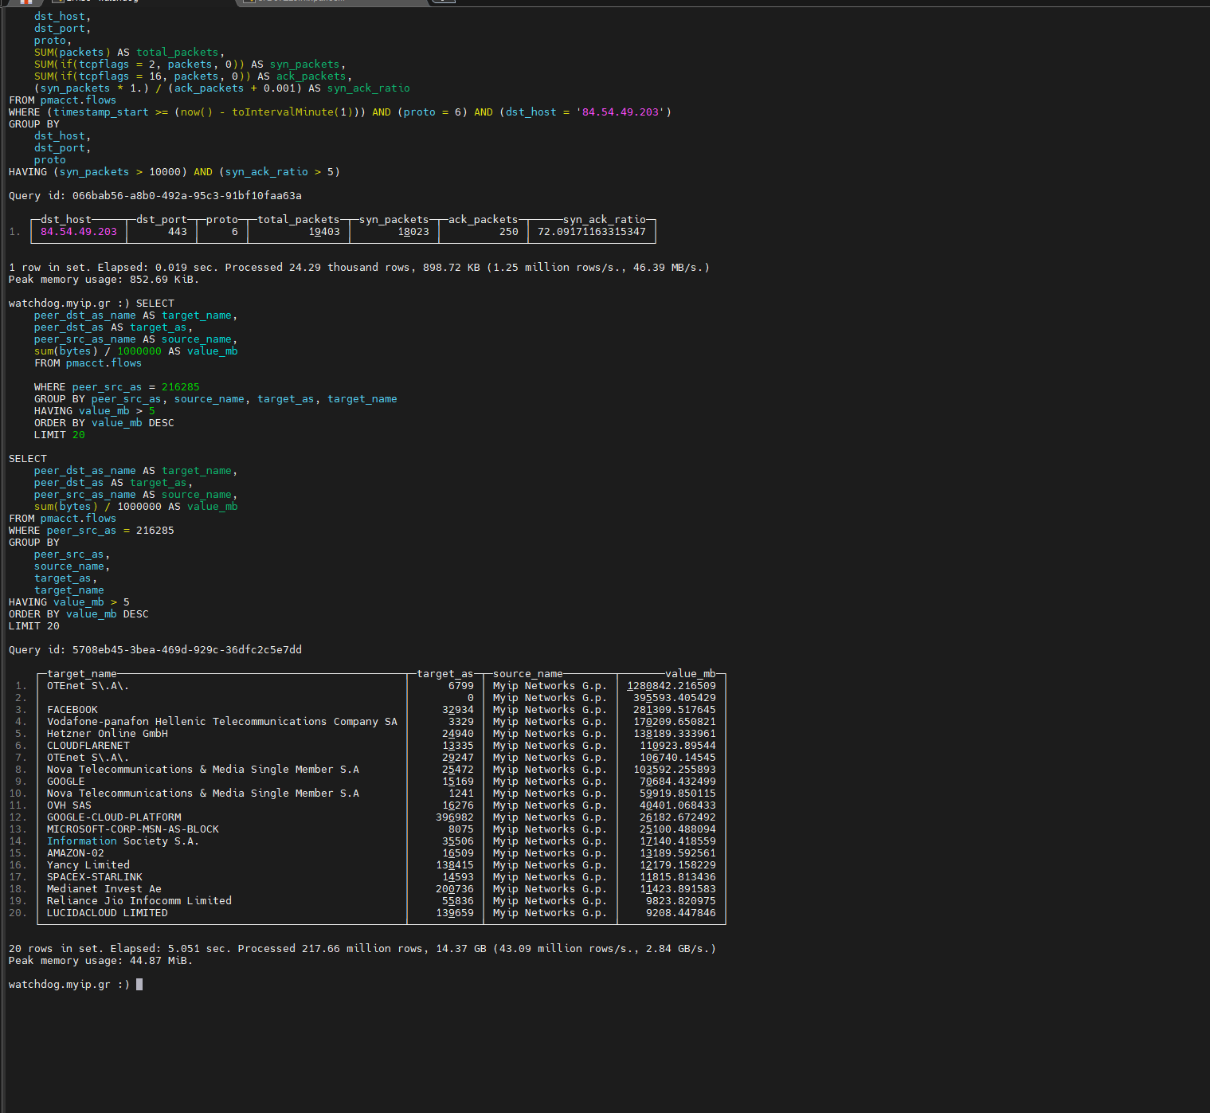1210x1113 pixels.
Task: Click total_packets value 19403
Action: [x=324, y=232]
